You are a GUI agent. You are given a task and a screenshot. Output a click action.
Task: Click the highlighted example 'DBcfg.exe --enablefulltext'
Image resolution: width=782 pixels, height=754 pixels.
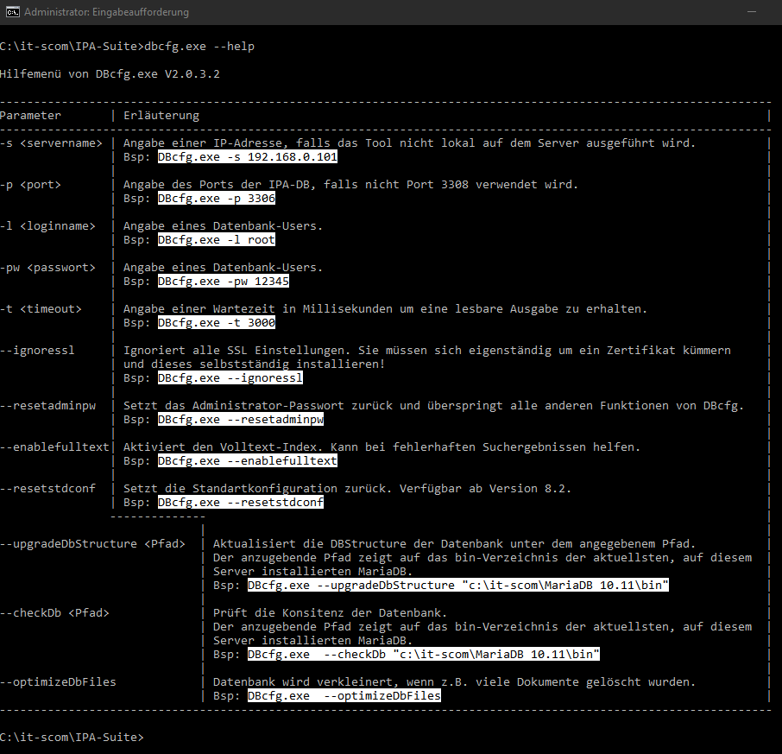click(x=247, y=461)
